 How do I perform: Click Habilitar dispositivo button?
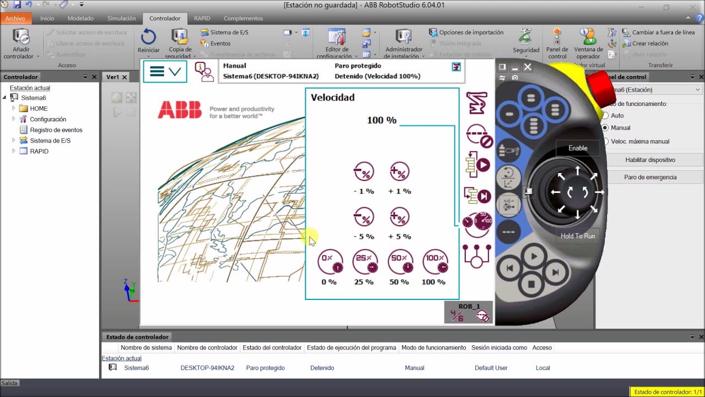click(650, 160)
